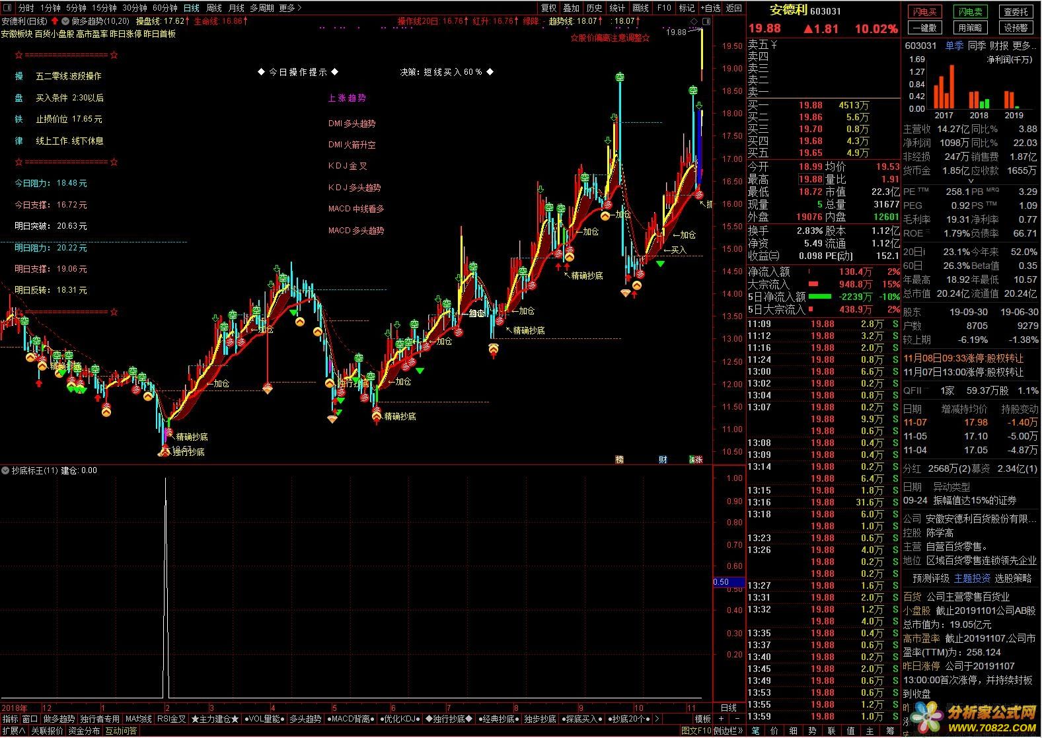Image resolution: width=1042 pixels, height=738 pixels.
Task: Click the 模板 template button
Action: pos(702,719)
